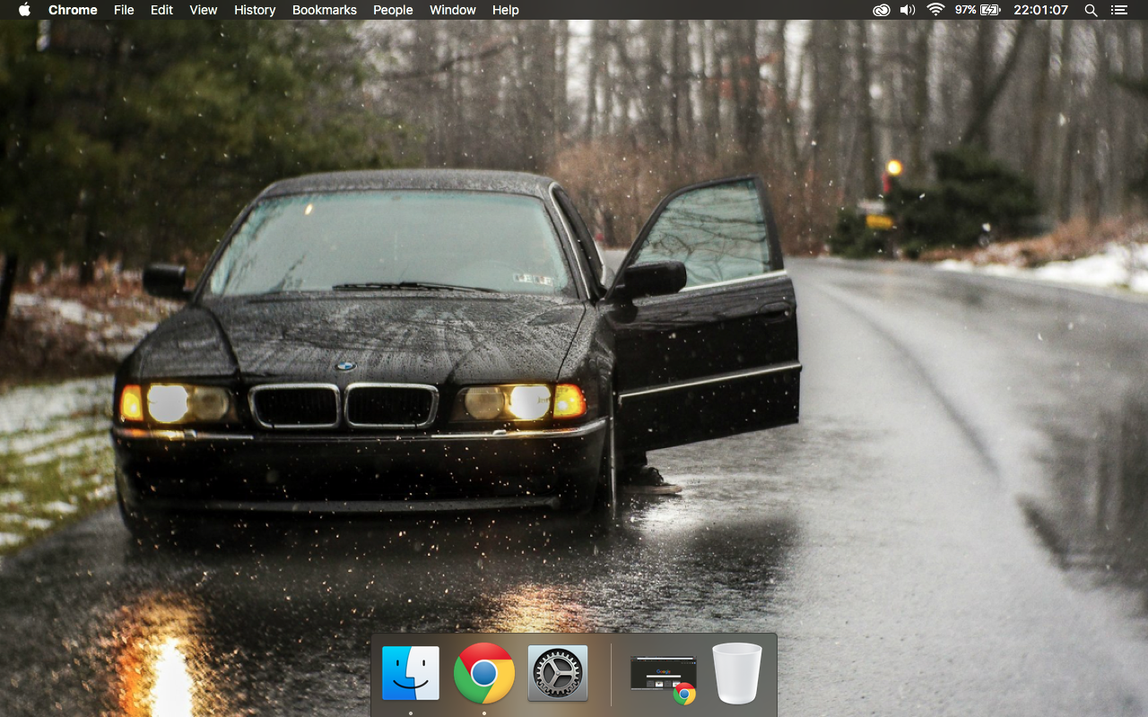Screen dimensions: 1148x717
Task: Open the History menu
Action: click(x=255, y=10)
